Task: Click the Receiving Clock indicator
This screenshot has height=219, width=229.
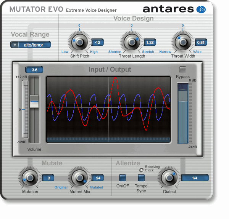Action: click(x=141, y=170)
